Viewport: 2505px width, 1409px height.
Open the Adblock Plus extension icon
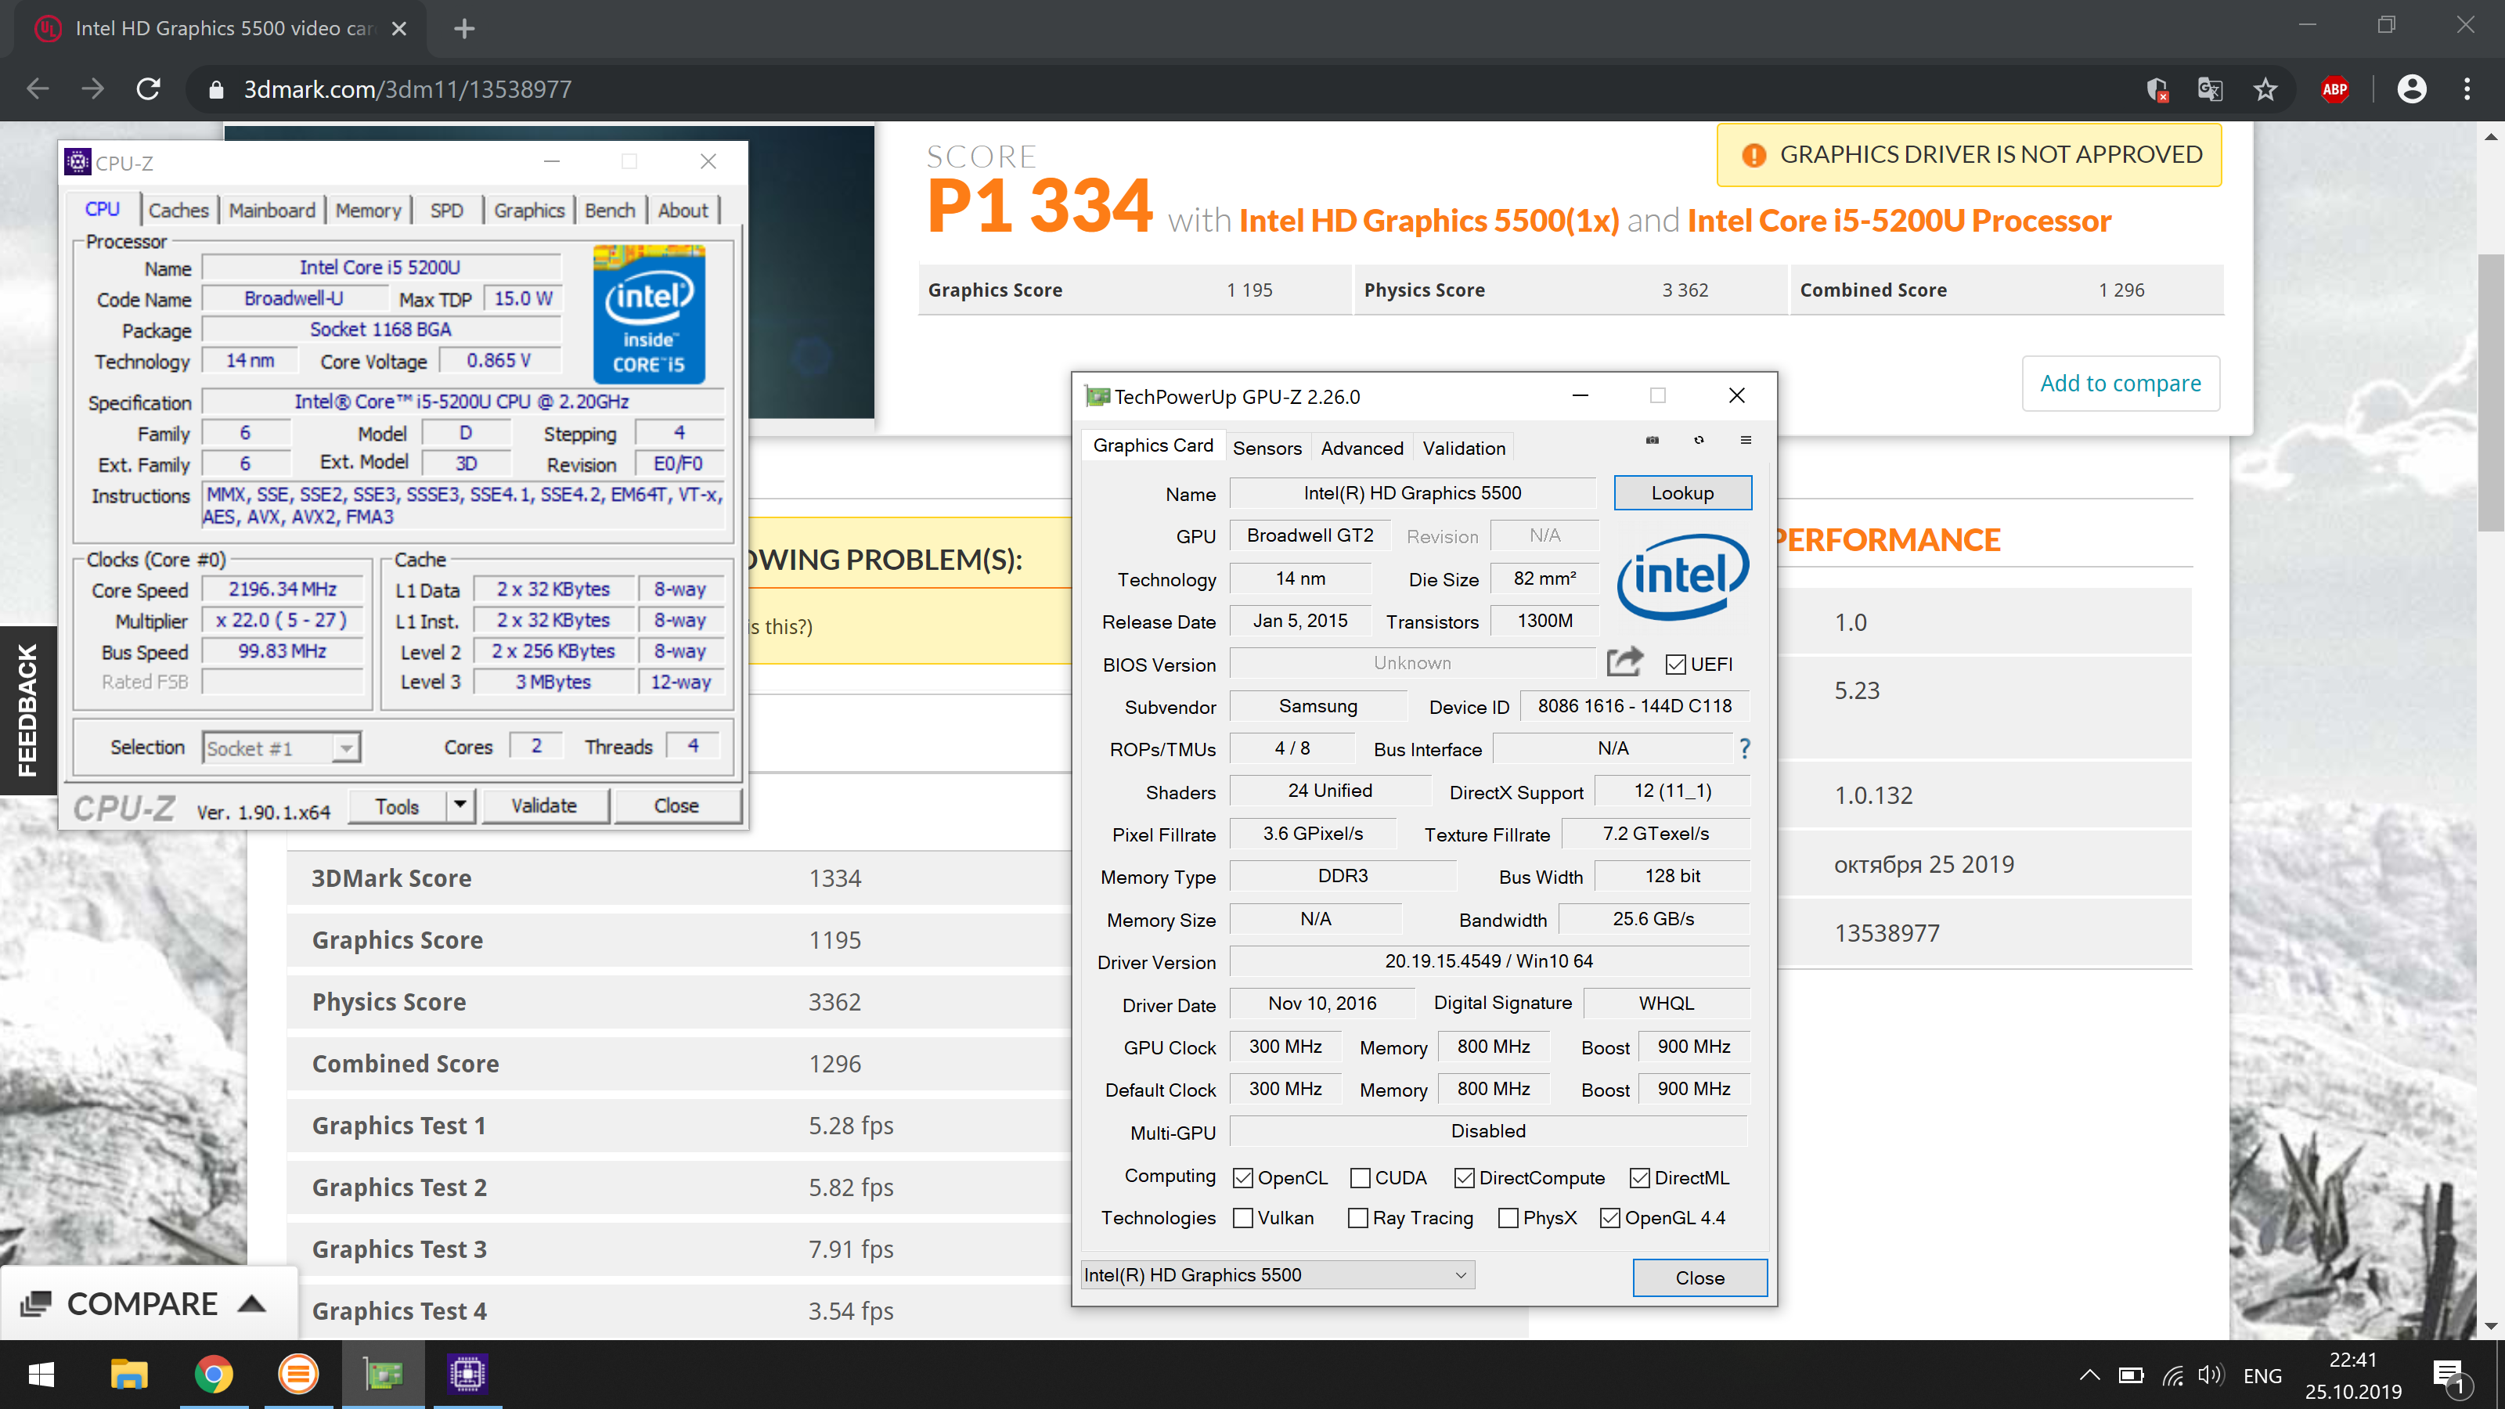click(2334, 89)
